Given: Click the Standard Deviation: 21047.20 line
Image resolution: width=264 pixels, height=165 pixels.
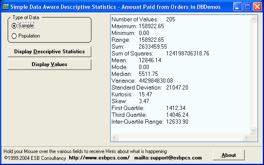Looking at the screenshot, I should [x=150, y=87].
